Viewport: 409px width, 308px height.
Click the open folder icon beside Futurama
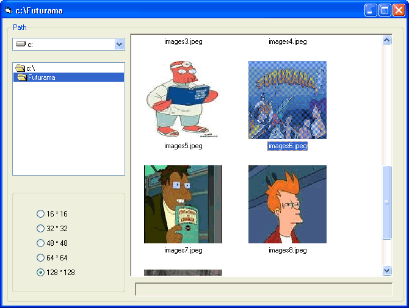(x=22, y=77)
